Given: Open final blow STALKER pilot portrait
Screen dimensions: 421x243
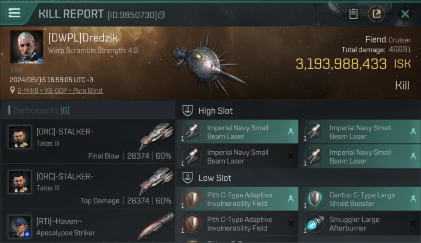Looking at the screenshot, I should click(x=20, y=137).
